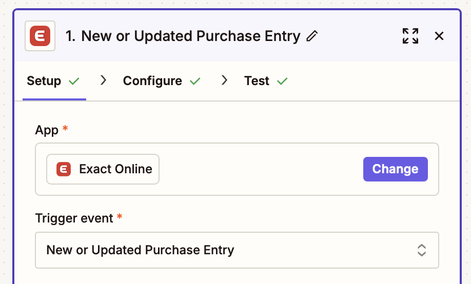Click the green checkmark beside Test

point(282,81)
